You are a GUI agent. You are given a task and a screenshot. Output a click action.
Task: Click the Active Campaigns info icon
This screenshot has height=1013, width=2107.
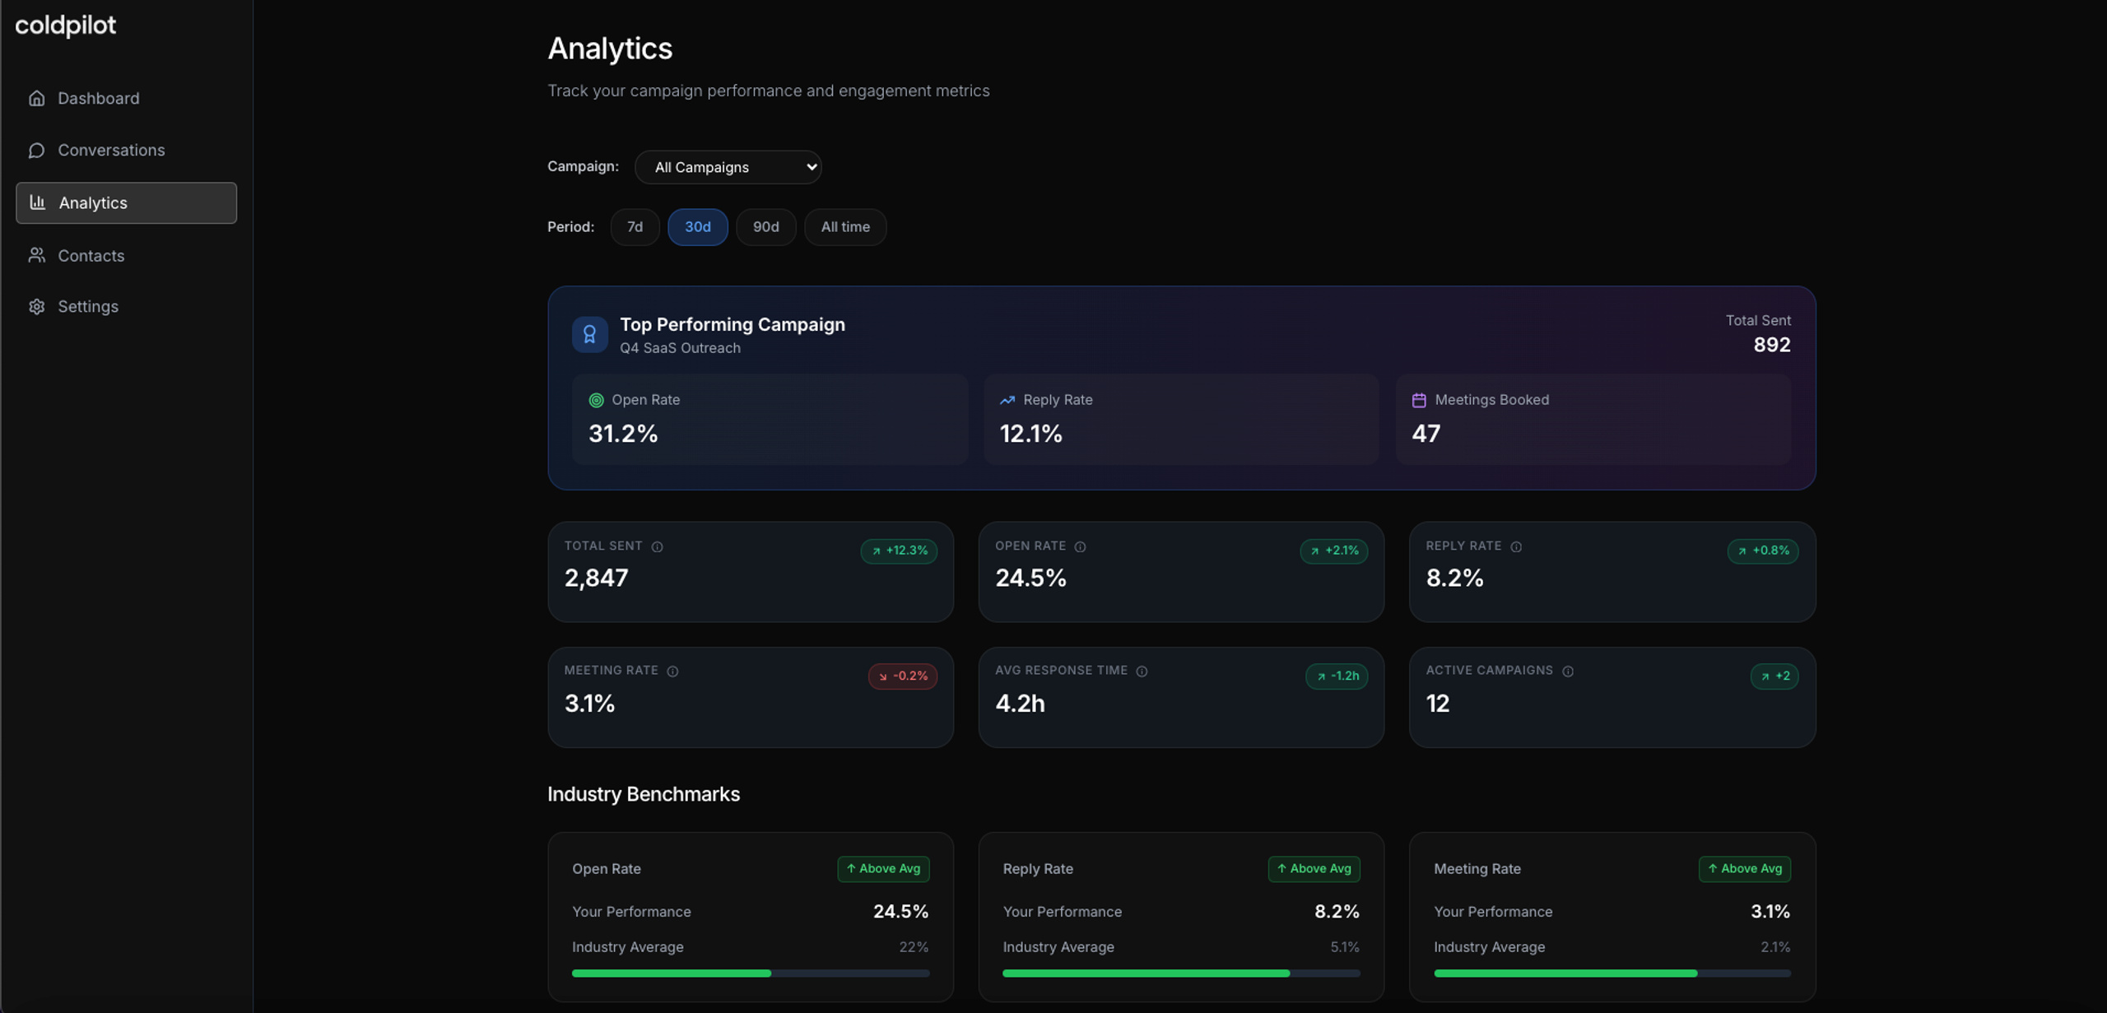pos(1568,671)
